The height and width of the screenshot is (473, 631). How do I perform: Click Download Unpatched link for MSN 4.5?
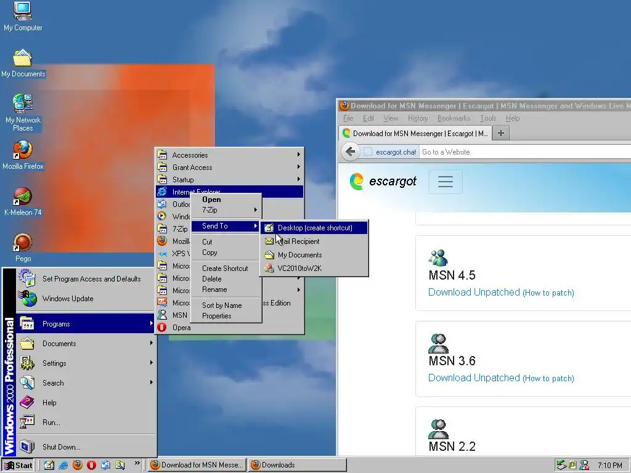(x=474, y=293)
